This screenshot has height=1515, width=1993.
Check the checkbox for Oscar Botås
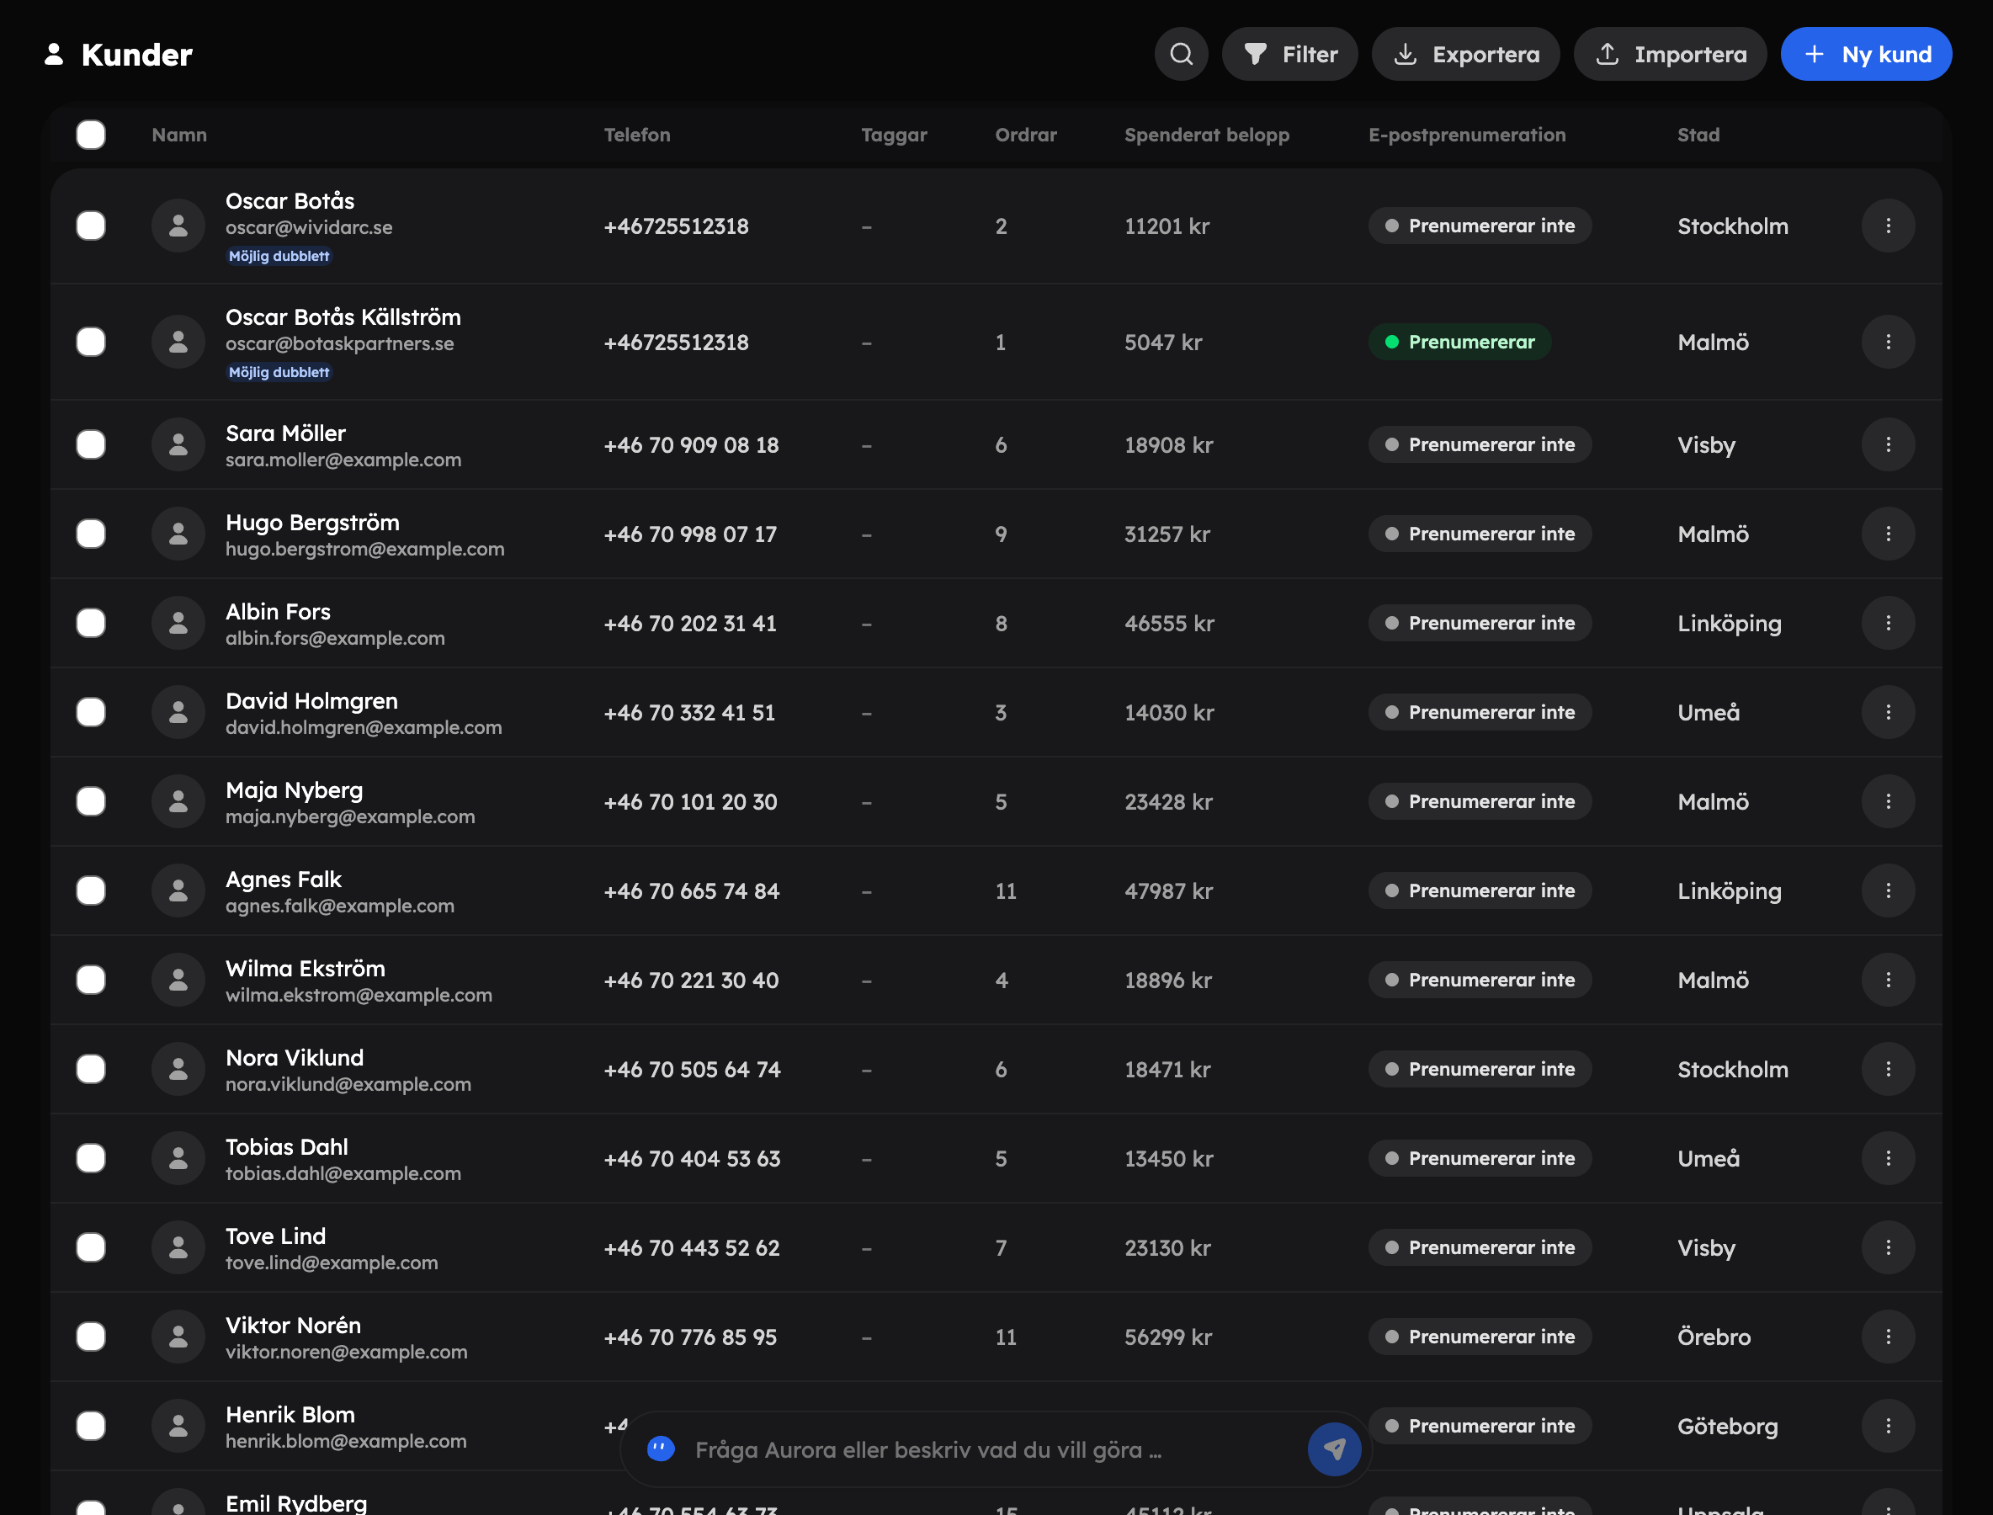click(x=91, y=226)
